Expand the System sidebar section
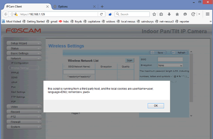Image resolution: width=213 pixels, height=139 pixels. [x=24, y=127]
